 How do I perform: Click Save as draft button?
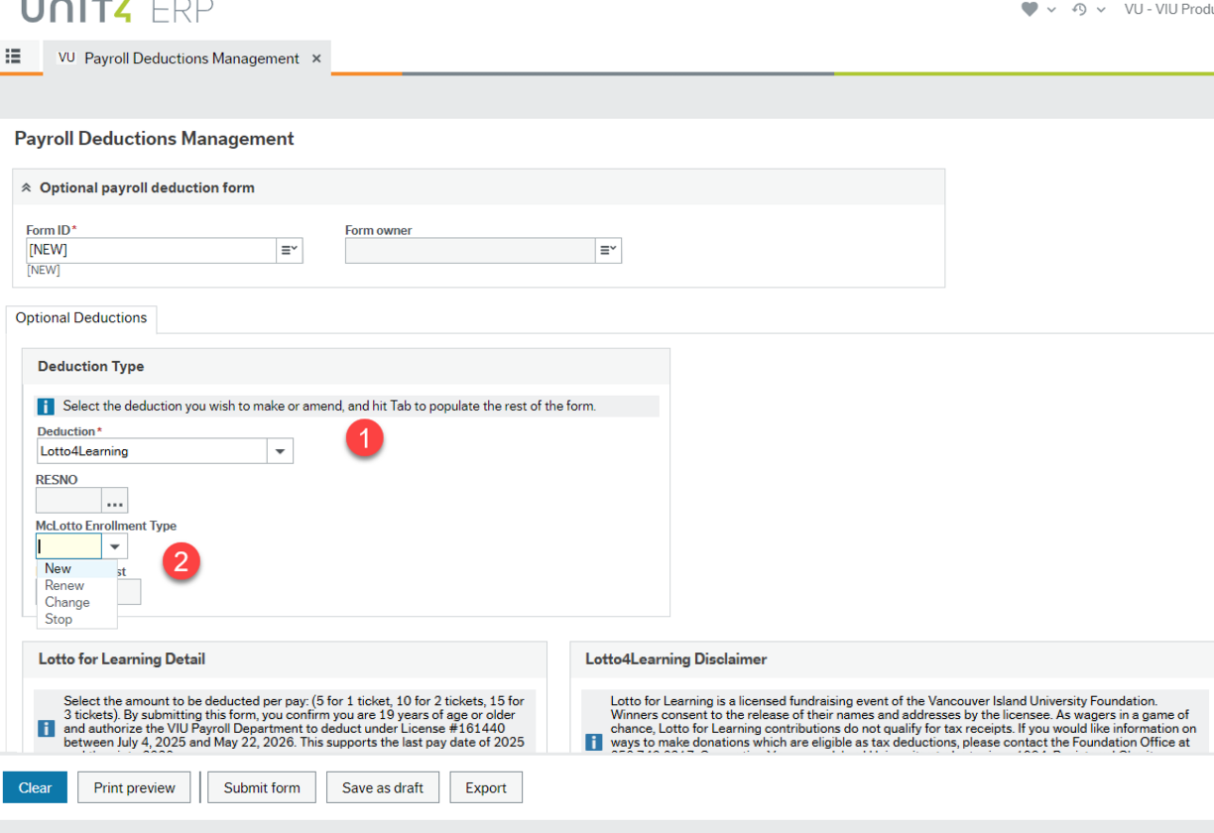pyautogui.click(x=383, y=787)
